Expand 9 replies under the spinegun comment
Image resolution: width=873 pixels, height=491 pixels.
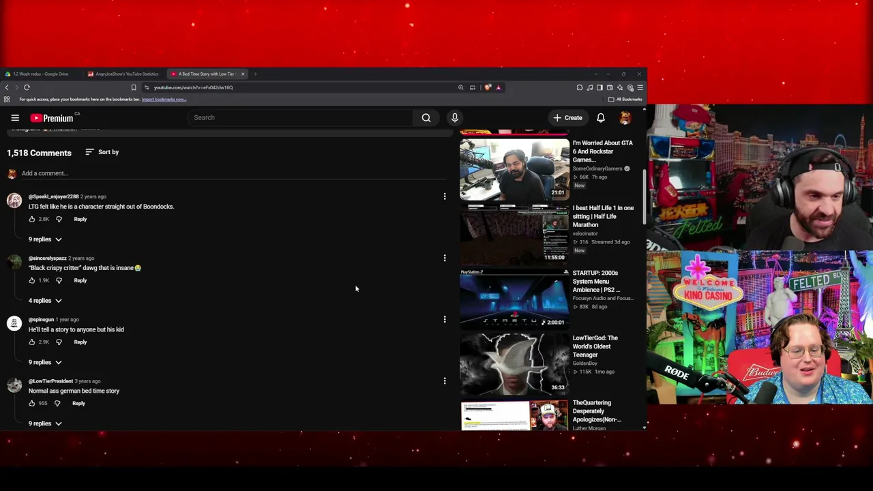click(45, 362)
